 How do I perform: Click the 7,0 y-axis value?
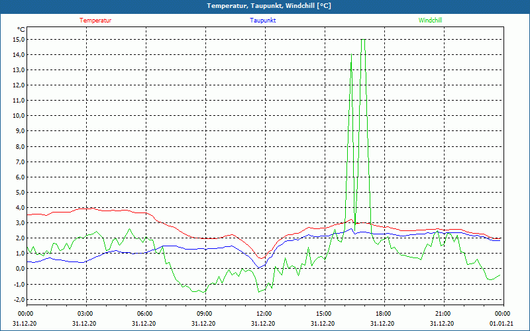pyautogui.click(x=21, y=162)
